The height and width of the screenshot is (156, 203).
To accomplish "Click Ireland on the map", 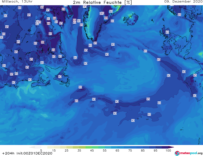I will click(x=167, y=48).
